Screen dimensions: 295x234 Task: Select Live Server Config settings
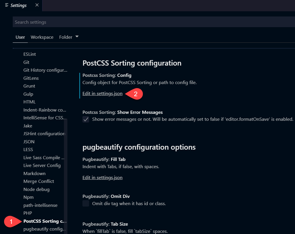(42, 165)
